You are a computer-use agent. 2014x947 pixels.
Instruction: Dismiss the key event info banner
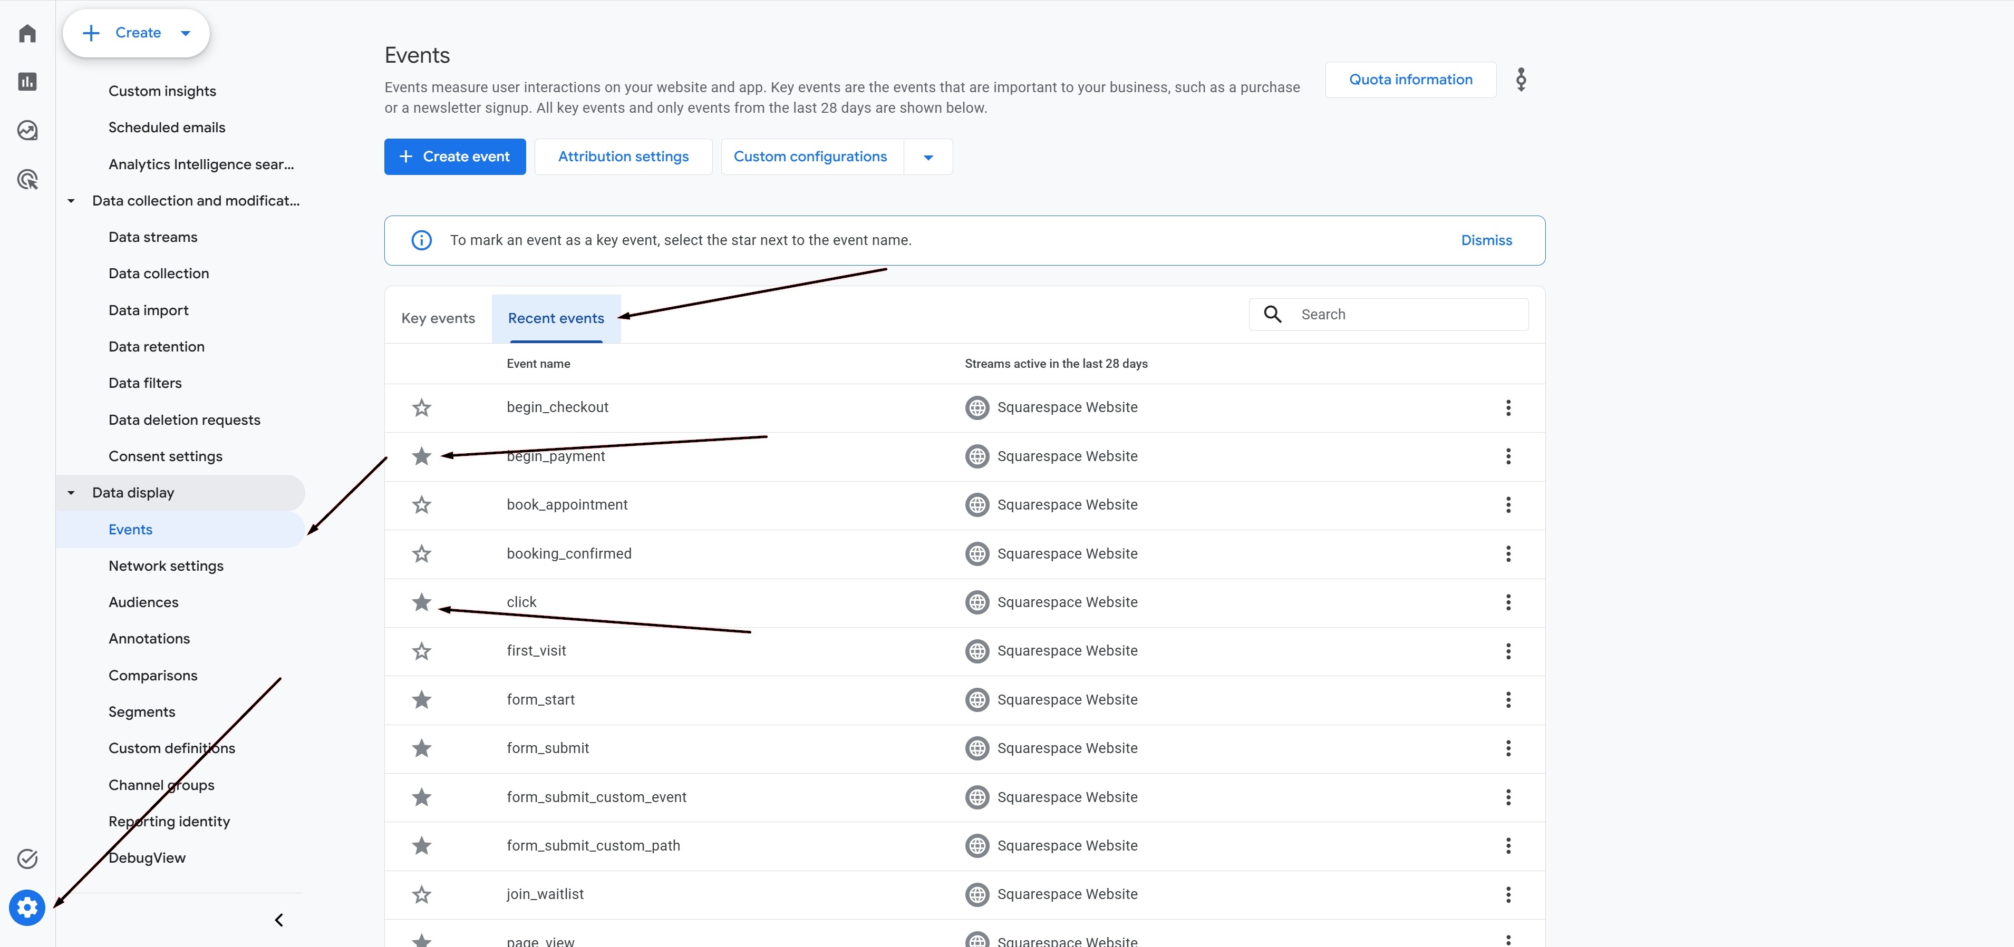(1486, 241)
